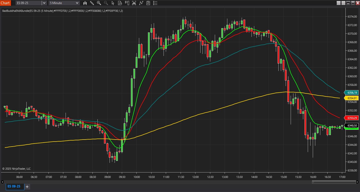Click the zoom in magnifier icon
The height and width of the screenshot is (192, 360).
point(99,3)
